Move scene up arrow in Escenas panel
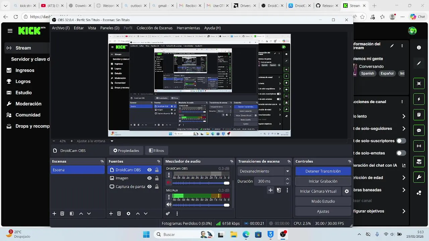Screen dimensions: 429x241 tap(81, 214)
